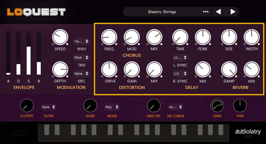The image size is (266, 144).
Task: Click the audiolatry brand logo
Action: coord(248,132)
